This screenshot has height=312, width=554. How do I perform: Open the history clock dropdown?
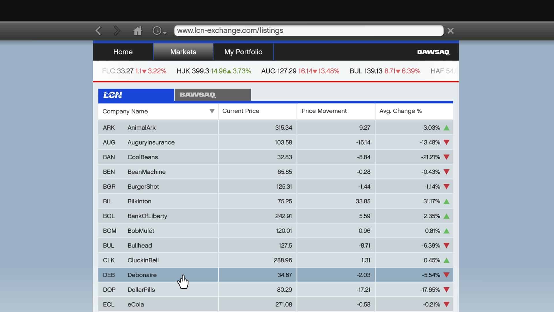coord(159,31)
